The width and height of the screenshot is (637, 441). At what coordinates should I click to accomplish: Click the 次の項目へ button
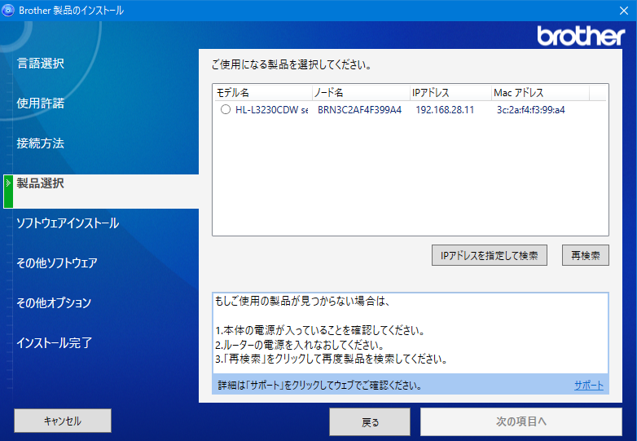pyautogui.click(x=521, y=422)
